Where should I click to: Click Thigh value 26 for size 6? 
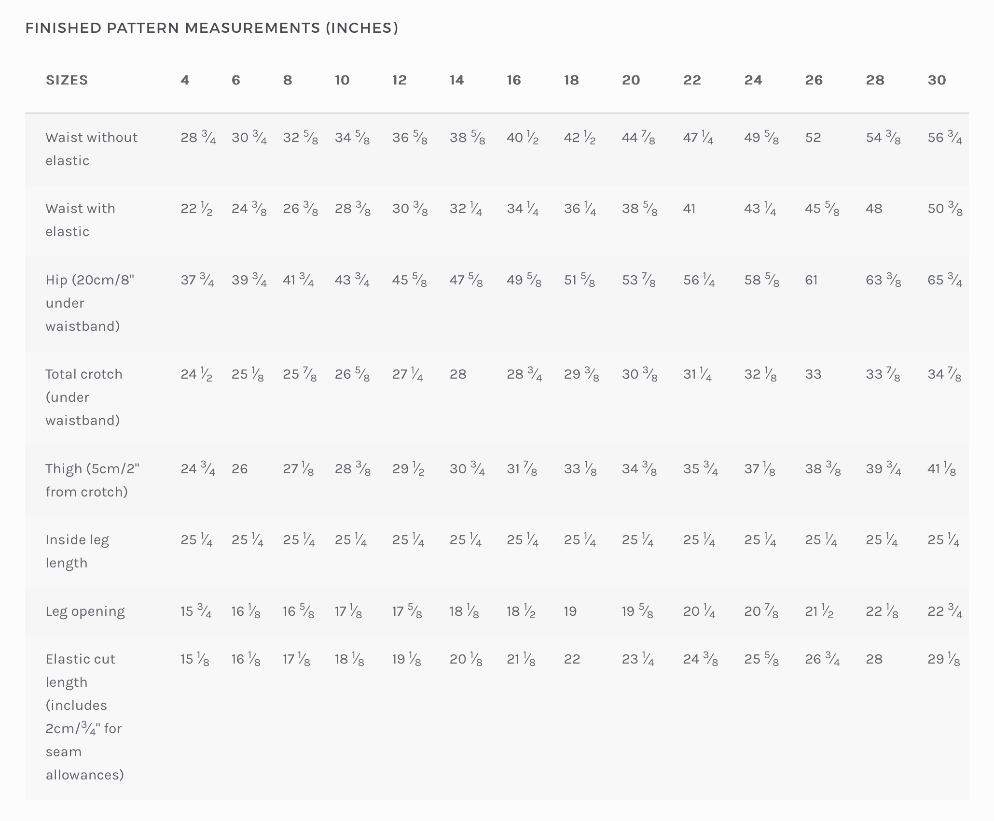[239, 469]
